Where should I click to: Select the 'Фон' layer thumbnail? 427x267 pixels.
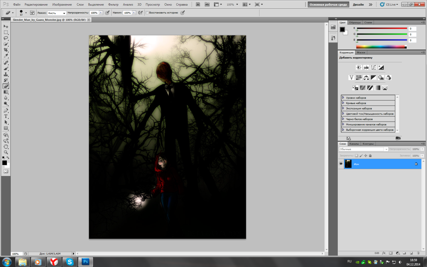click(348, 164)
